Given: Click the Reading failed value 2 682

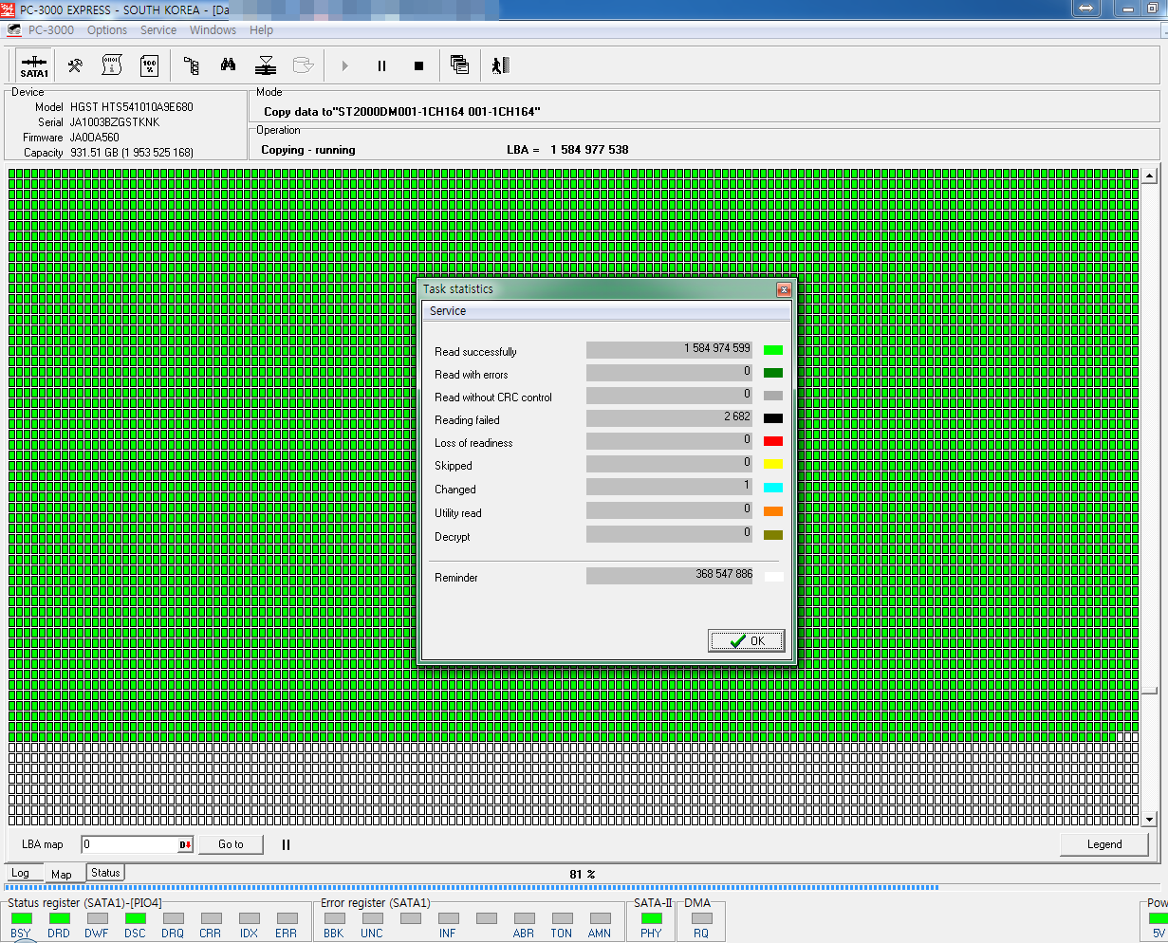Looking at the screenshot, I should [x=670, y=418].
